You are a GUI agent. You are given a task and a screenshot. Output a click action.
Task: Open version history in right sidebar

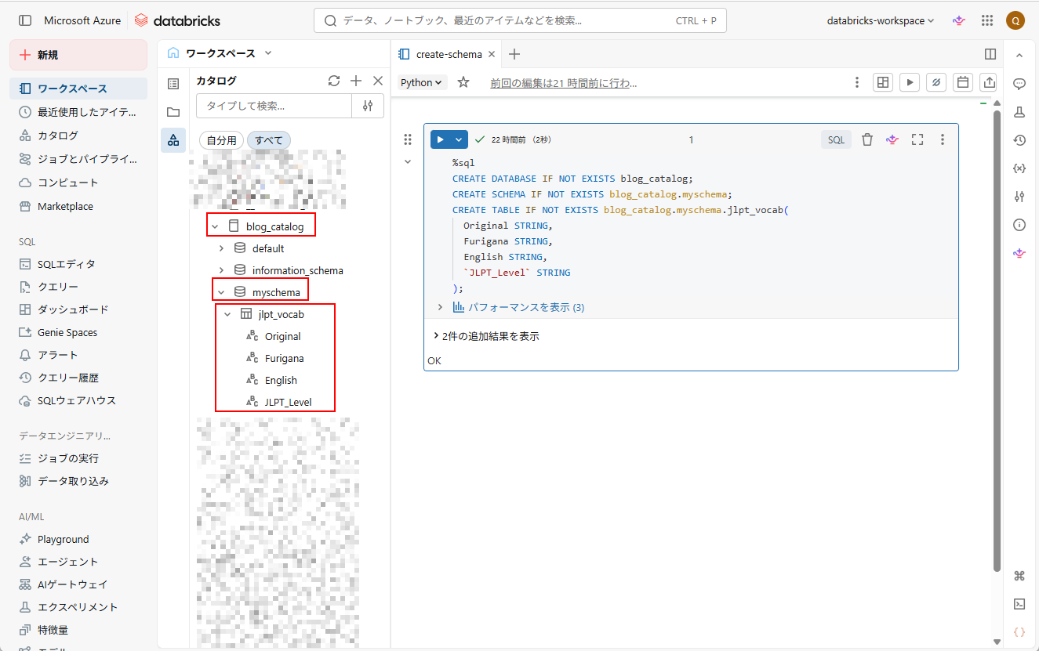[x=1019, y=140]
